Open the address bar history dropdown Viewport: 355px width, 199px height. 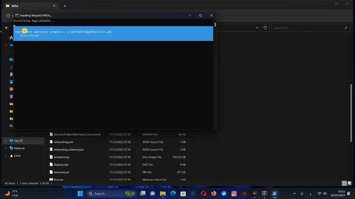pos(257,28)
